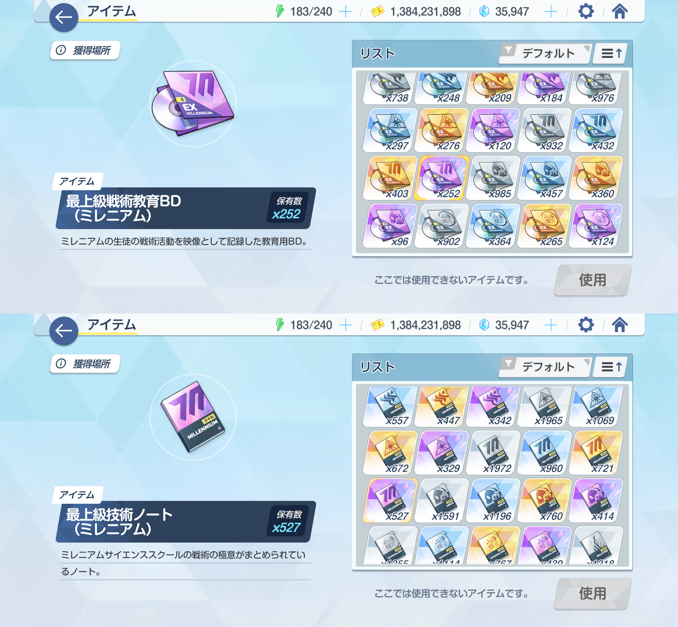Screen dimensions: 678x627
Task: Select the Shanhaijing EX disc showing x902
Action: pyautogui.click(x=442, y=226)
